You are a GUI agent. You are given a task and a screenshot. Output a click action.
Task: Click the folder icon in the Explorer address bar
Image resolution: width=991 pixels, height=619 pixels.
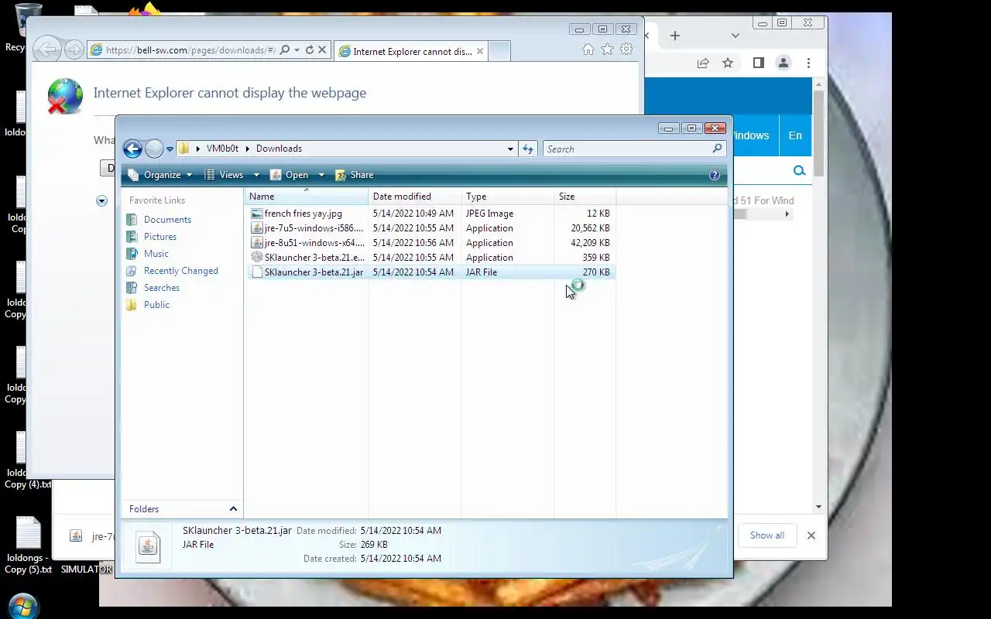click(x=184, y=149)
